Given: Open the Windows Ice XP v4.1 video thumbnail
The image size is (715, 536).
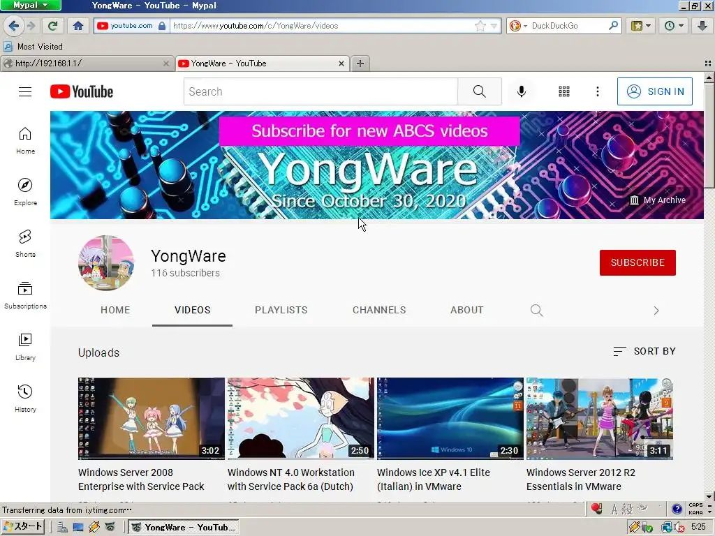Looking at the screenshot, I should tap(450, 419).
